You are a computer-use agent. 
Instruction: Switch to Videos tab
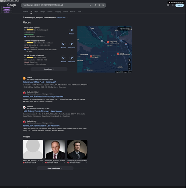65,12
